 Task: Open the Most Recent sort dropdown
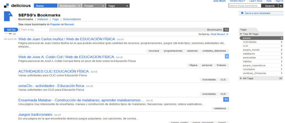[219, 34]
